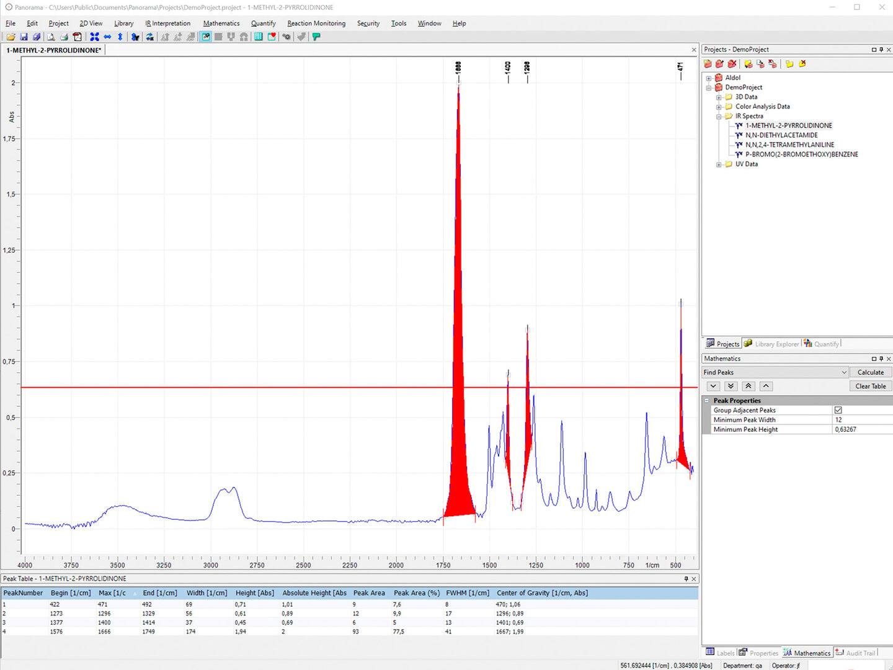Click the Print icon in the toolbar
Screen dimensions: 893x670
64,37
